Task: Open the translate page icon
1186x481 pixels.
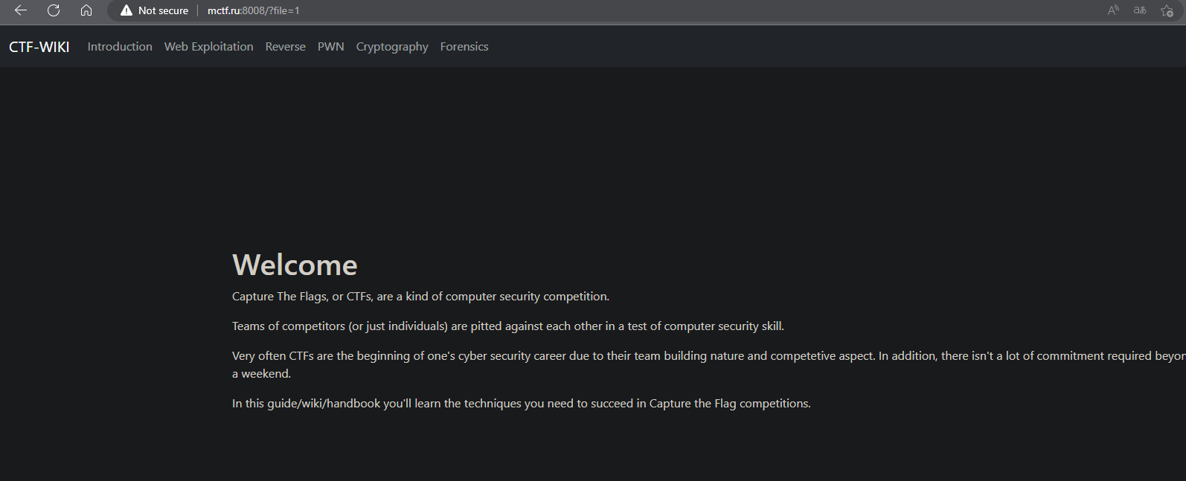Action: point(1140,10)
